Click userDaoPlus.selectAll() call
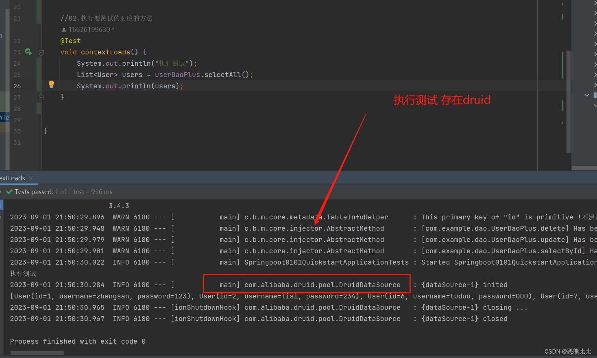Viewport: 597px width, 358px height. point(202,75)
